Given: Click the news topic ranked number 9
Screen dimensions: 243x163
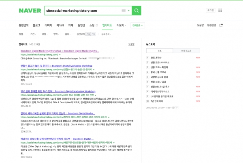Looking at the screenshot, I should click(162, 96).
